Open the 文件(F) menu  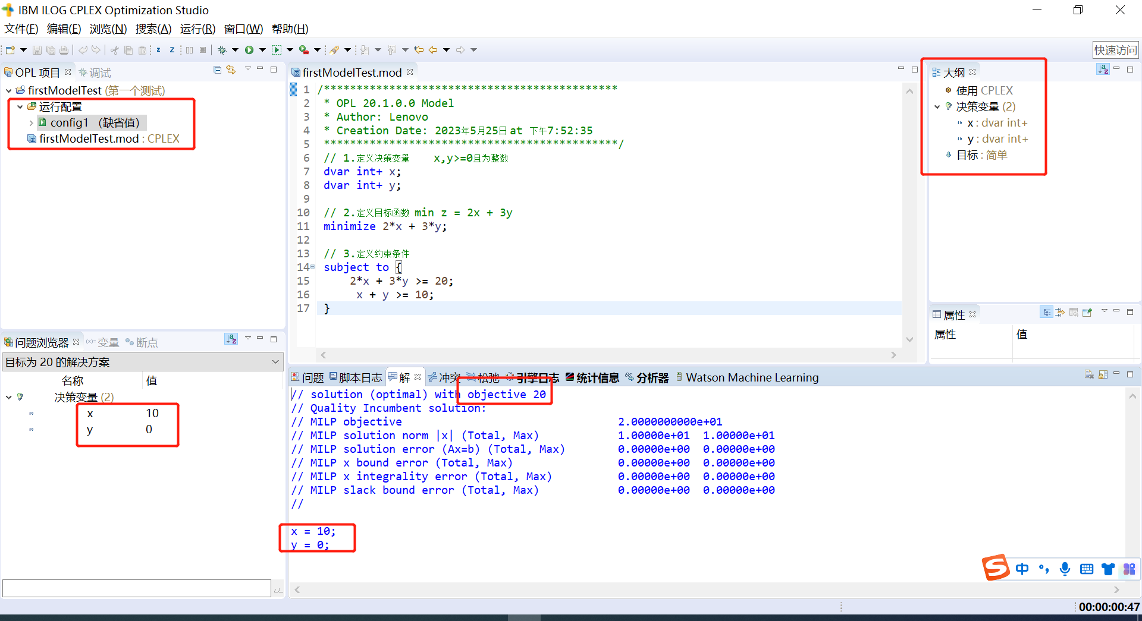pos(21,29)
